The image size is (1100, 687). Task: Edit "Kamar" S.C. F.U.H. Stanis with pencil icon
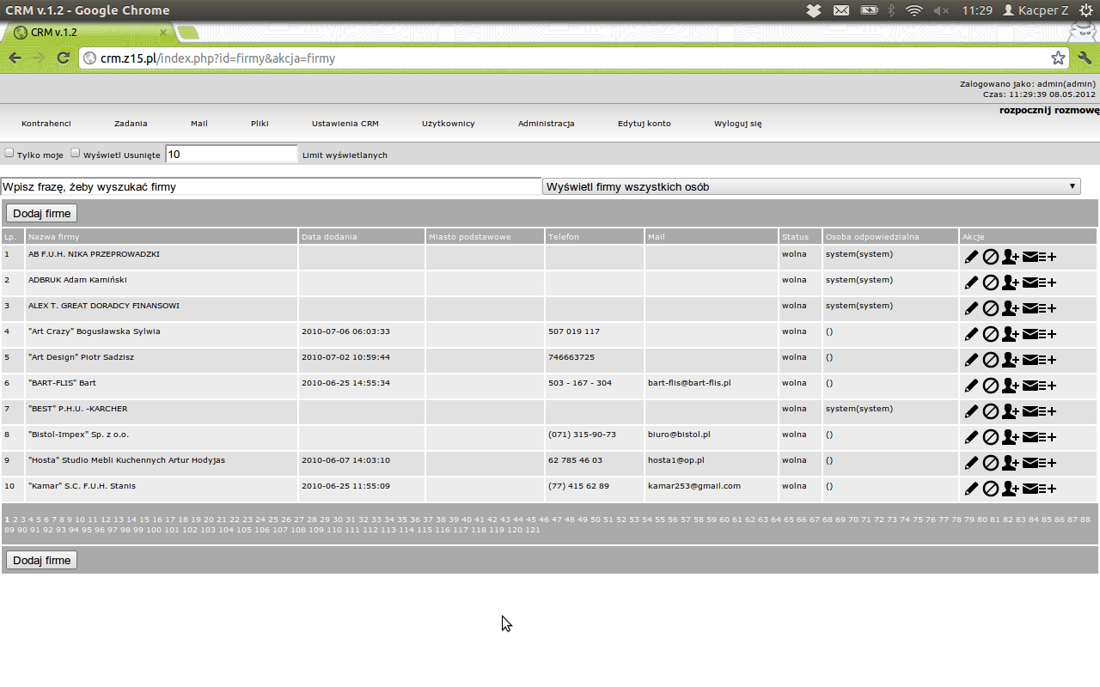tap(972, 489)
